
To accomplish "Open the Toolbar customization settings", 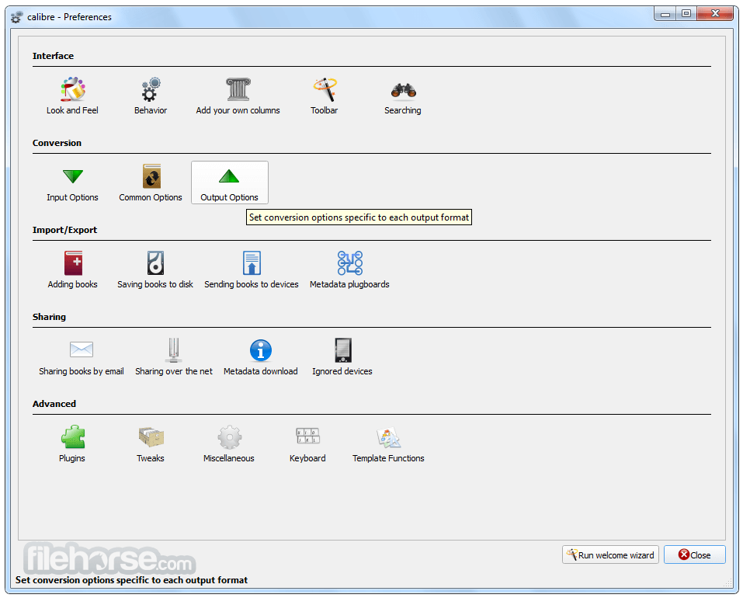I will click(x=324, y=96).
